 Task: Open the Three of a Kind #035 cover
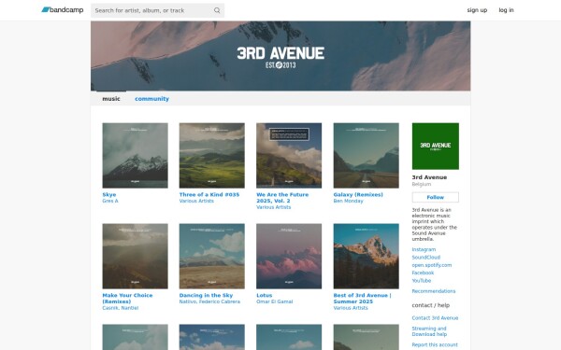coord(212,155)
